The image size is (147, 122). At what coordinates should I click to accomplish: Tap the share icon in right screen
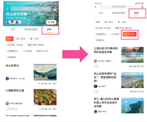click(x=142, y=7)
